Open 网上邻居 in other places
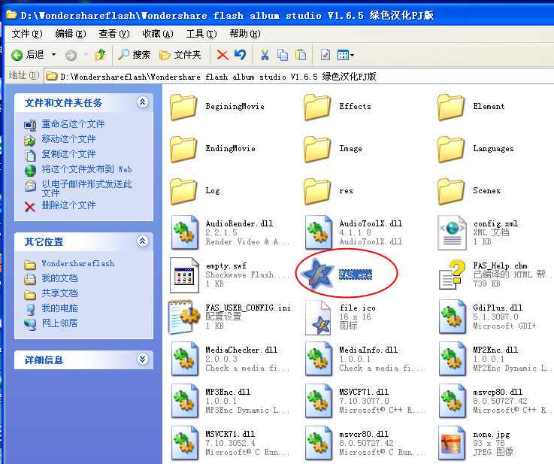Screen dimensions: 554x464 tap(59, 323)
